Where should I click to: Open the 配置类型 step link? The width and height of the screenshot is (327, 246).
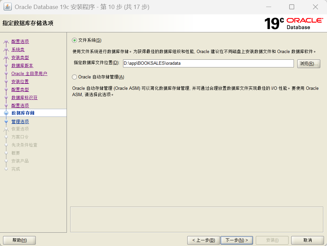tap(20, 89)
